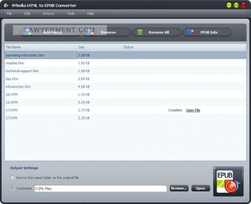Click the Remove All button label
Image resolution: width=251 pixels, height=204 pixels.
[x=159, y=32]
